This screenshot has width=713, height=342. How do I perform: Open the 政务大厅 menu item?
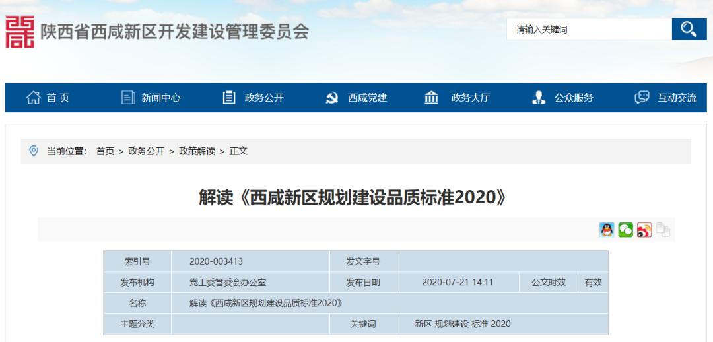pos(470,98)
